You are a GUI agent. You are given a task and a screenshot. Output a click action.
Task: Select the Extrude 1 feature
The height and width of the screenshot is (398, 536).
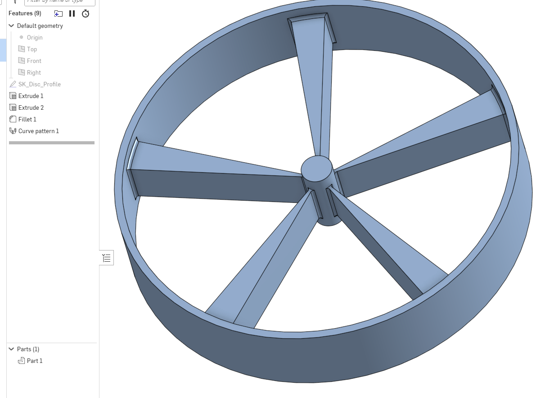click(x=31, y=96)
